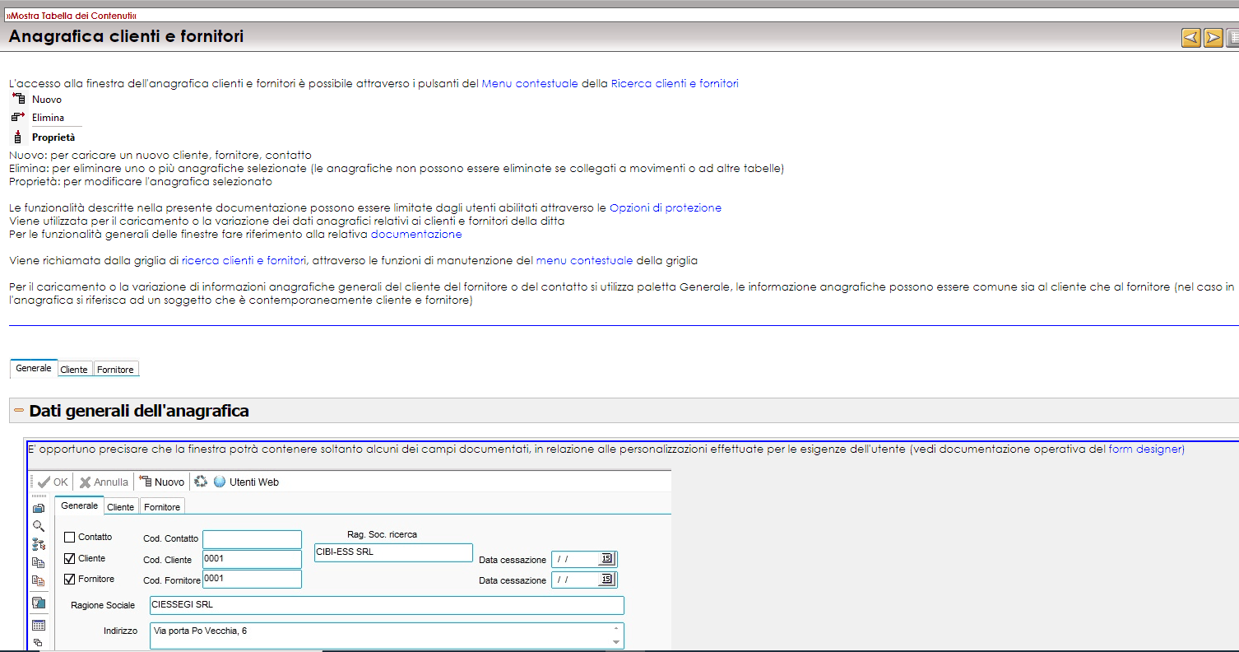Click the Ragione Sociale label
This screenshot has width=1239, height=652.
click(x=103, y=605)
